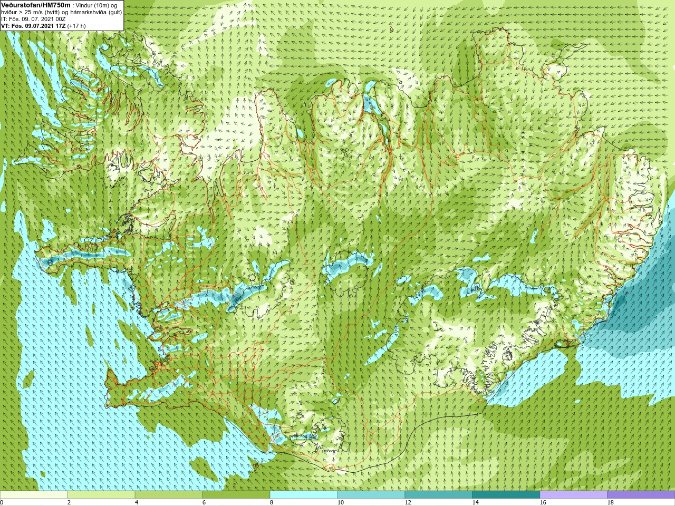Image resolution: width=675 pixels, height=506 pixels.
Task: Click the legend label '8'
Action: (272, 502)
